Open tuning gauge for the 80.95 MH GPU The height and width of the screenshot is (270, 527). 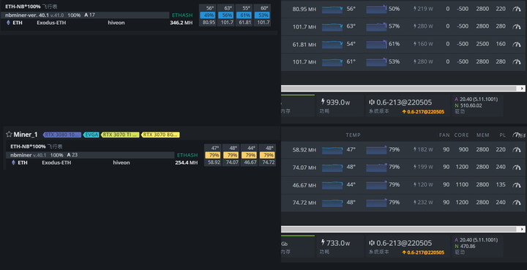click(x=517, y=9)
